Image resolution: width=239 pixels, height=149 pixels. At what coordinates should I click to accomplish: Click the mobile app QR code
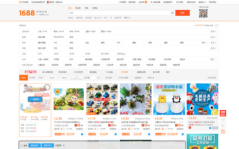203,13
